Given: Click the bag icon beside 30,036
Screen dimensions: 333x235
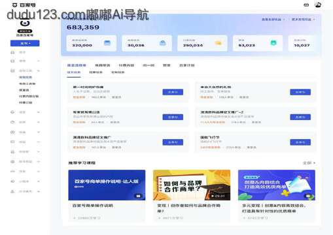Looking at the screenshot, I should (163, 43).
